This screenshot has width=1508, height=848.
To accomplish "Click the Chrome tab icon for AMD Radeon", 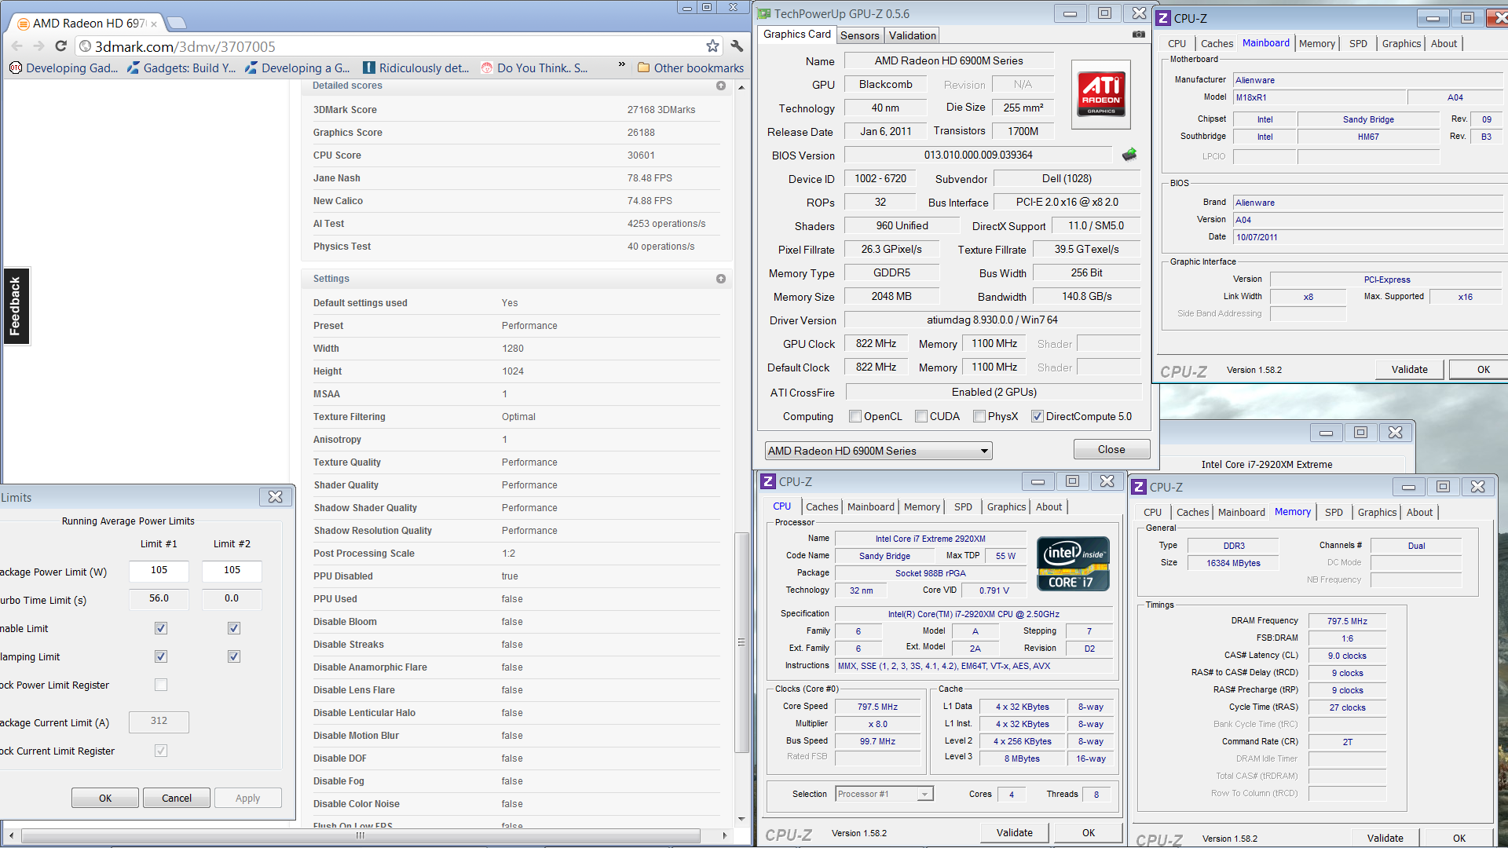I will 23,24.
